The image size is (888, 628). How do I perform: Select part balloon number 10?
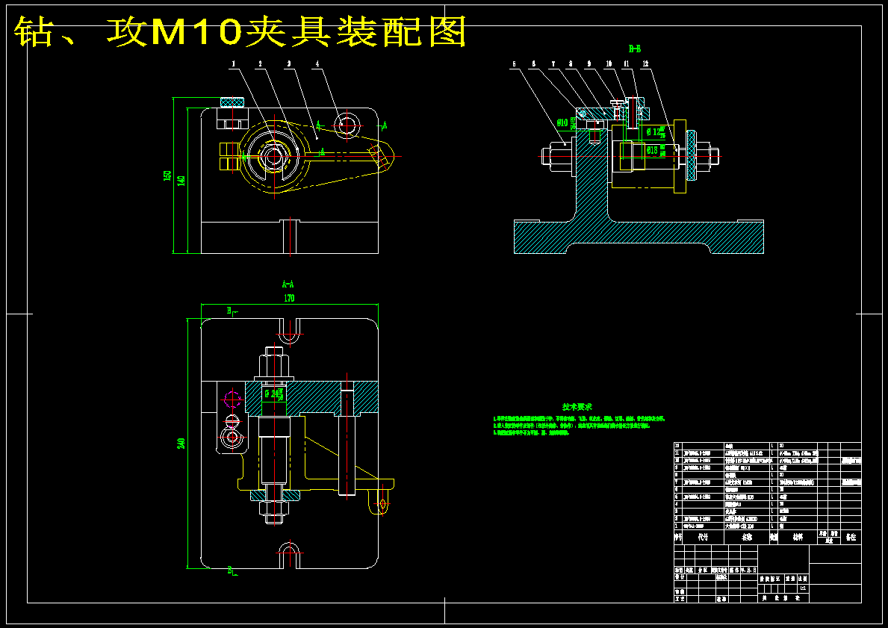[609, 64]
